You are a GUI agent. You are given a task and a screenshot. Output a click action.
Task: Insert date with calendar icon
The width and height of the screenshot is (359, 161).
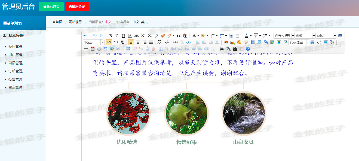93,49
